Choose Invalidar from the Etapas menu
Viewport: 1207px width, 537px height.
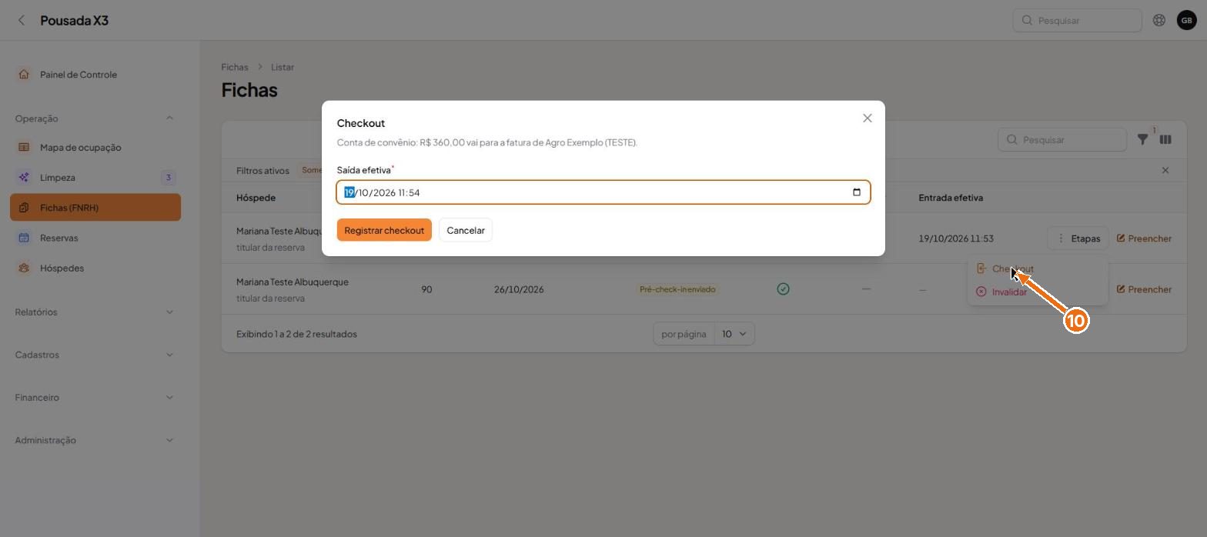pos(1038,292)
